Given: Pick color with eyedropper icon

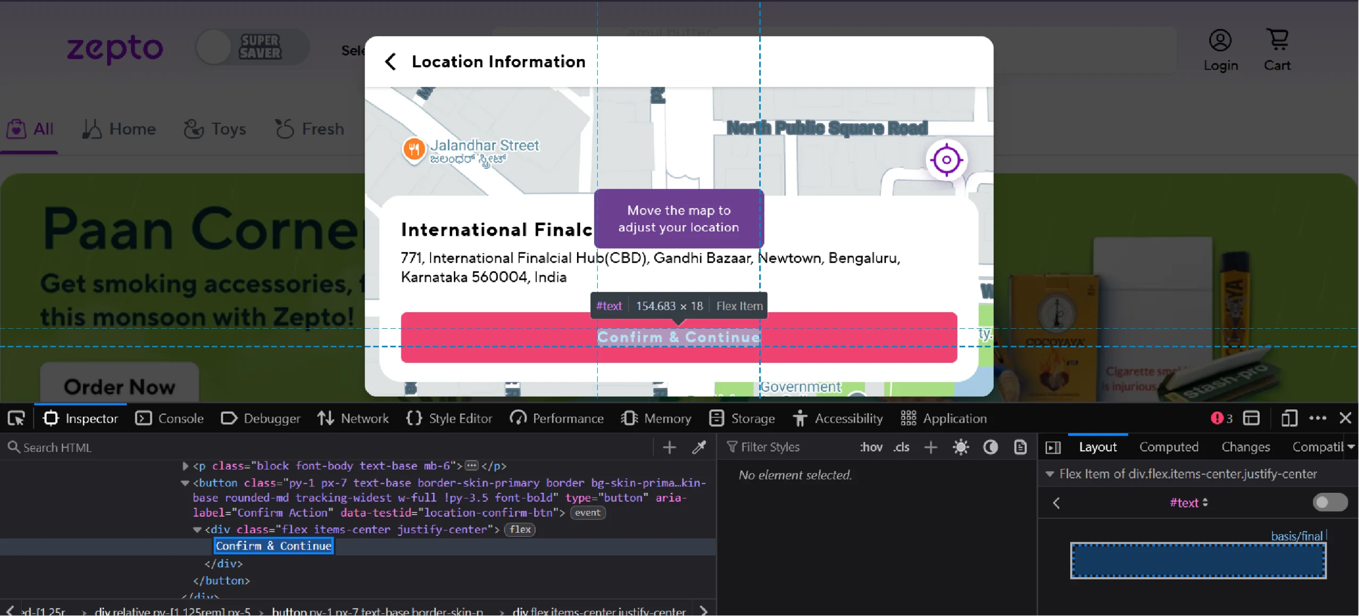Looking at the screenshot, I should (x=699, y=447).
